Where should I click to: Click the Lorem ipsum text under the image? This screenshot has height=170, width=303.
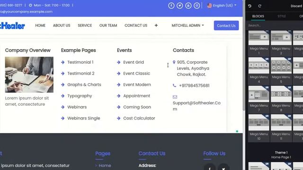pyautogui.click(x=27, y=101)
